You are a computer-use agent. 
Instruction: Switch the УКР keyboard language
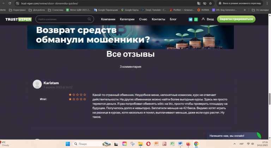point(241,144)
